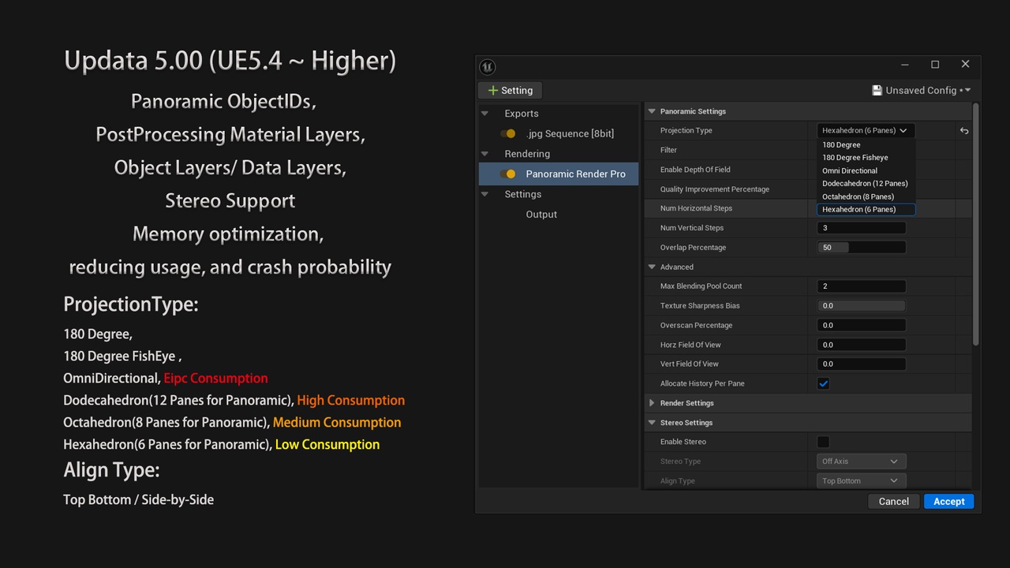Select .jpg Sequence [8bit] item
1010x568 pixels.
tap(570, 134)
